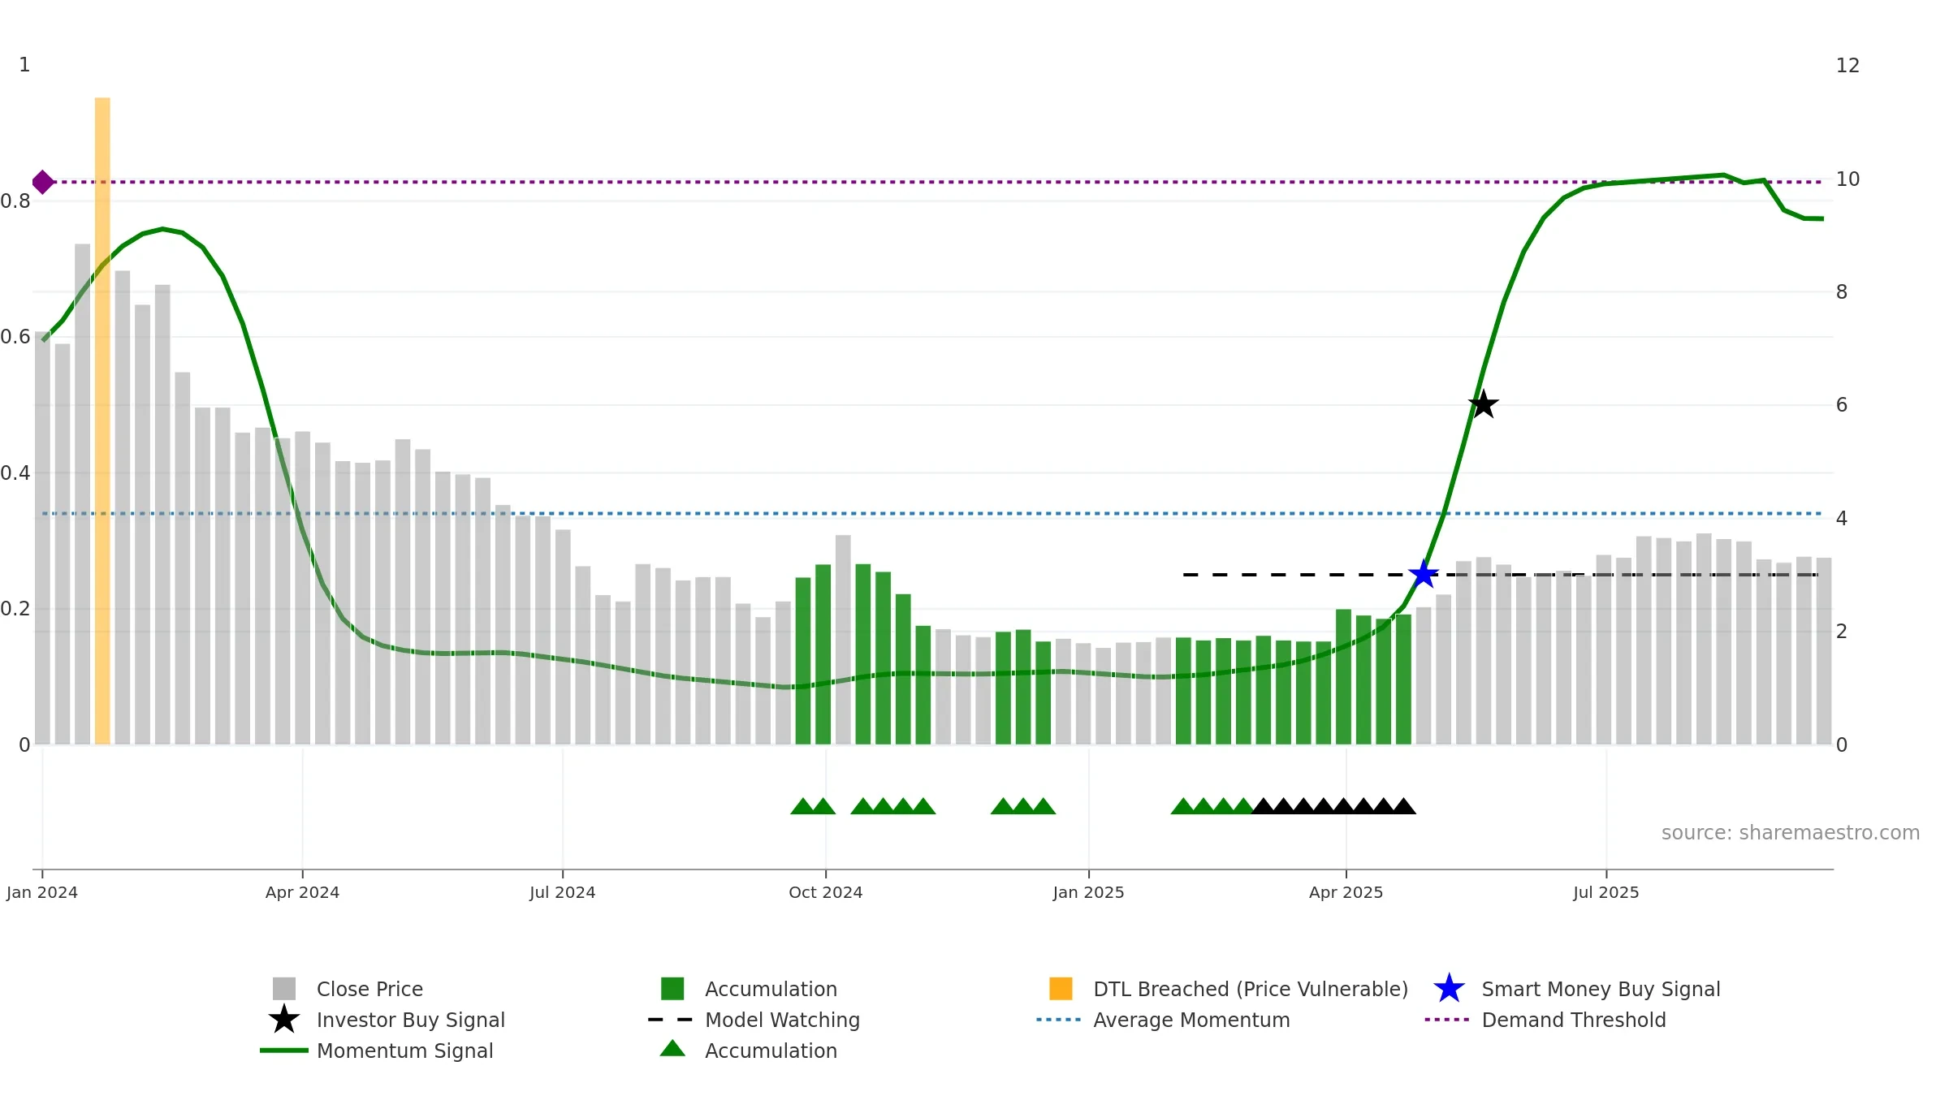Click the 'Close Price' legend label
1949x1096 pixels.
(369, 989)
